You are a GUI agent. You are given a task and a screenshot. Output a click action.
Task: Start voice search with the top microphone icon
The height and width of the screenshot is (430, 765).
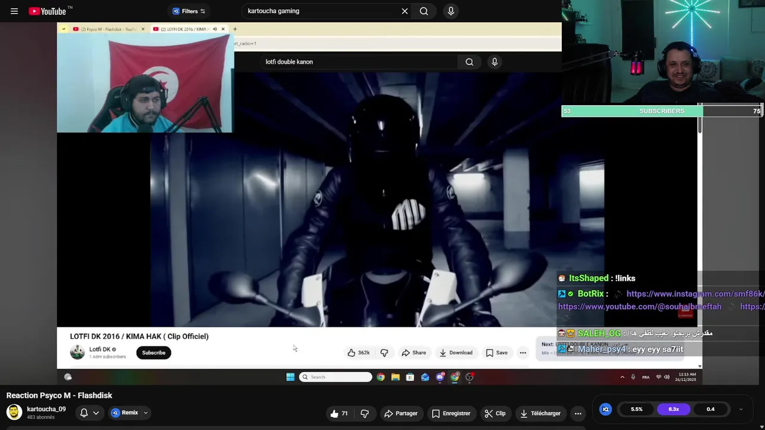[x=451, y=11]
